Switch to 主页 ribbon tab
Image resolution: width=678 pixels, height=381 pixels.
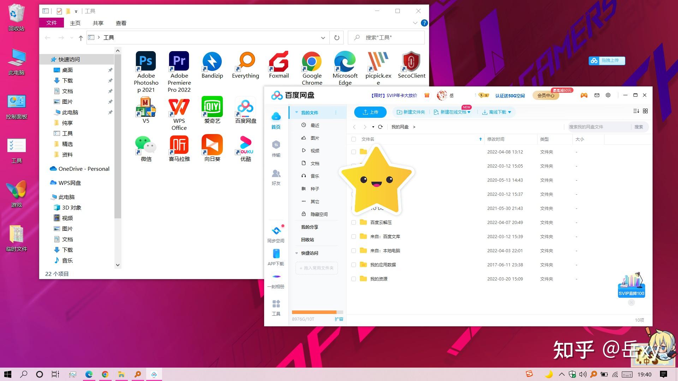click(x=75, y=23)
